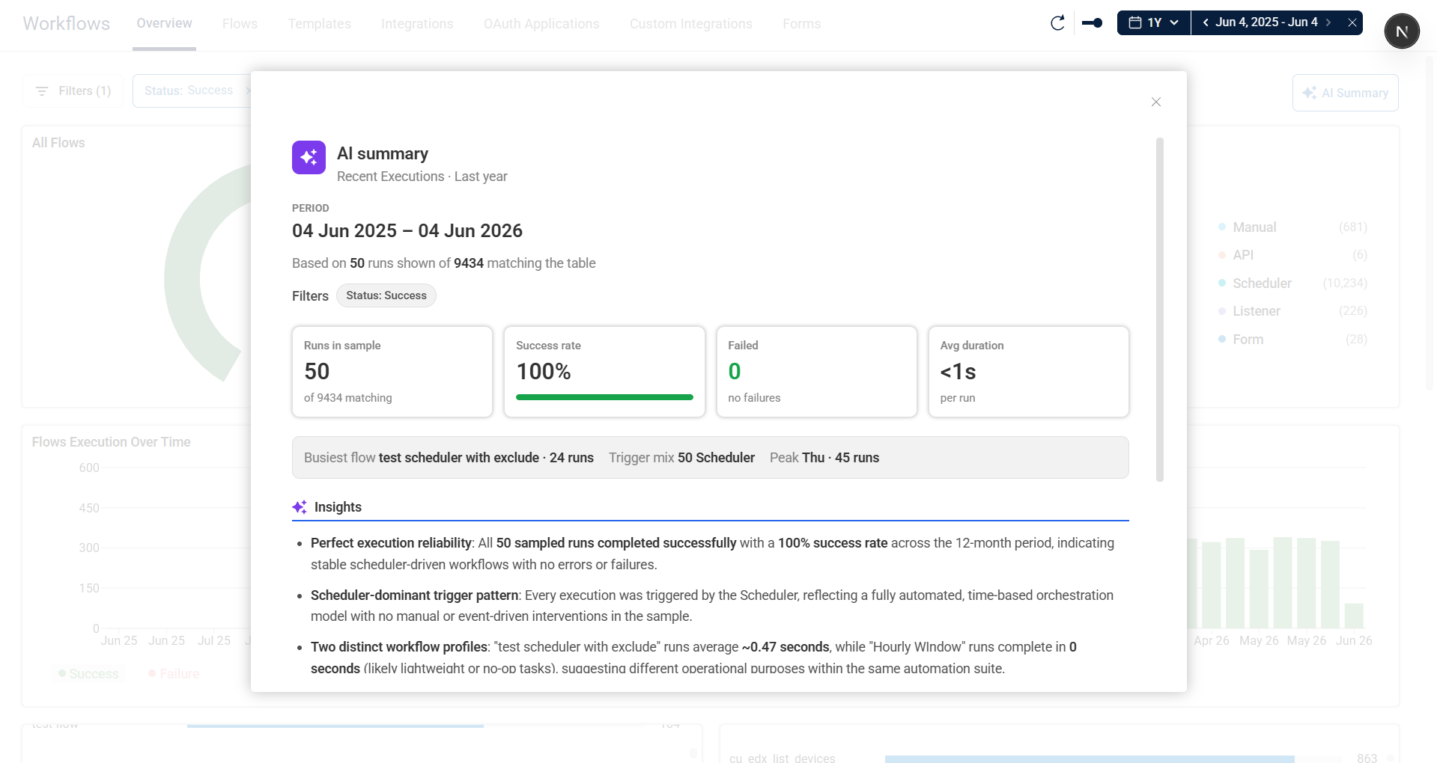Toggle the auto-refresh switch in header
1437x763 pixels.
(x=1093, y=23)
